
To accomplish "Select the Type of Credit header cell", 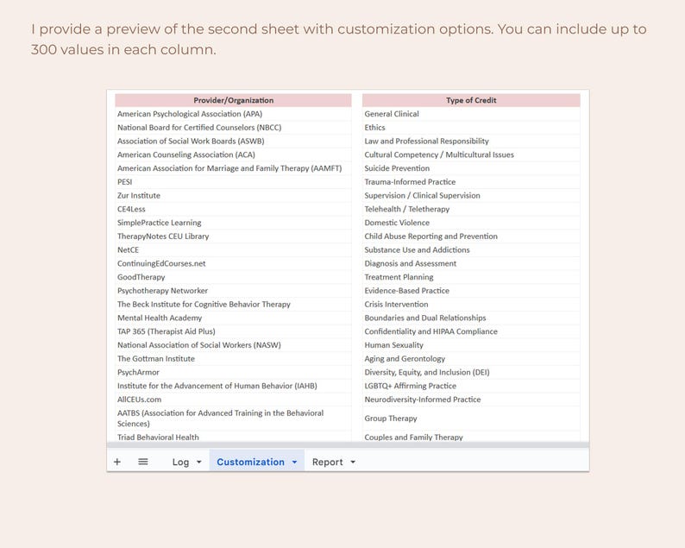I will pyautogui.click(x=471, y=100).
